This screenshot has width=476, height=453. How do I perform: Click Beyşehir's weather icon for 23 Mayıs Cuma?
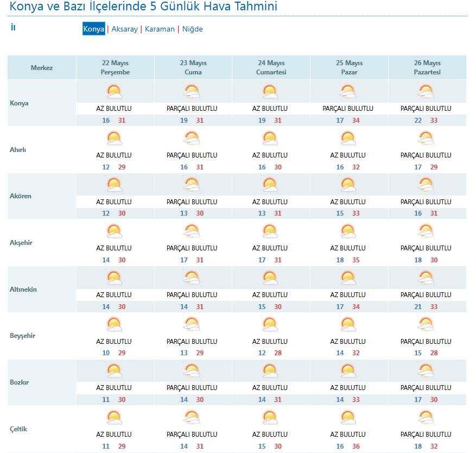click(x=192, y=325)
